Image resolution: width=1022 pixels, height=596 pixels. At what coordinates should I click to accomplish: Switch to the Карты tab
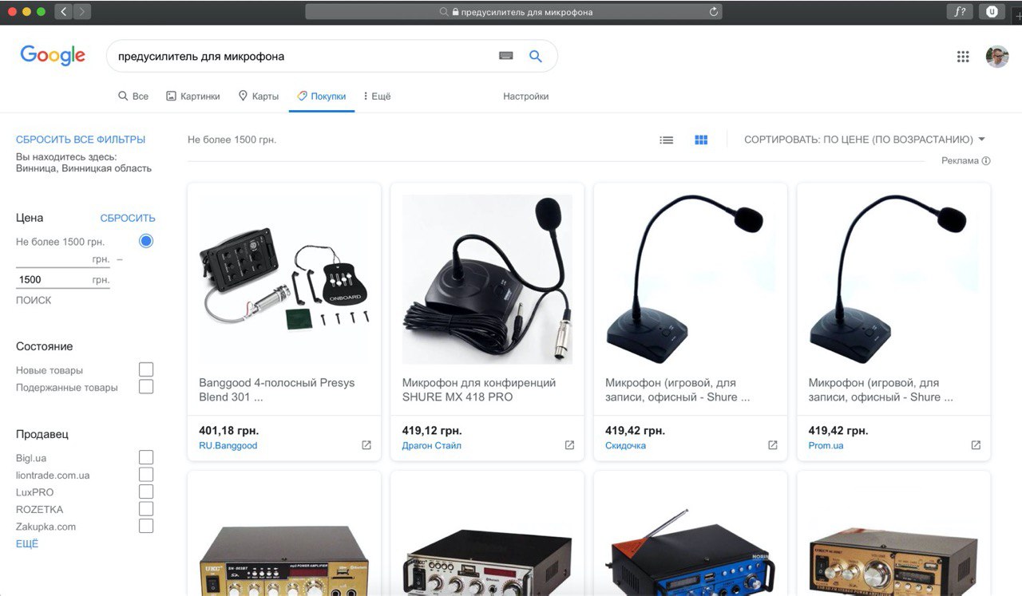point(259,97)
